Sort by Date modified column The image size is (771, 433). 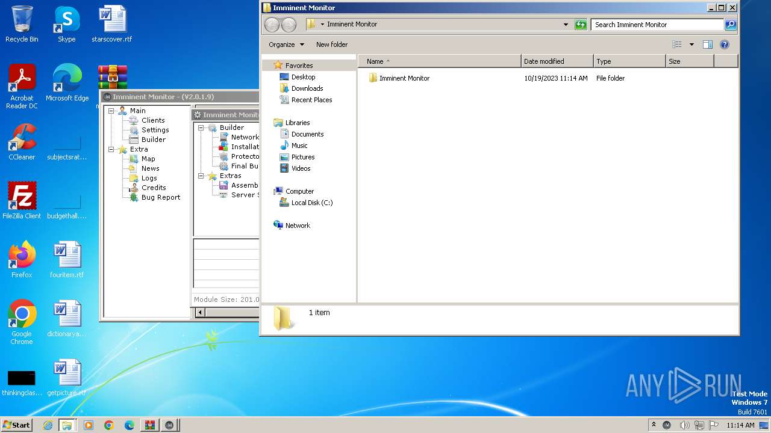[x=557, y=61]
